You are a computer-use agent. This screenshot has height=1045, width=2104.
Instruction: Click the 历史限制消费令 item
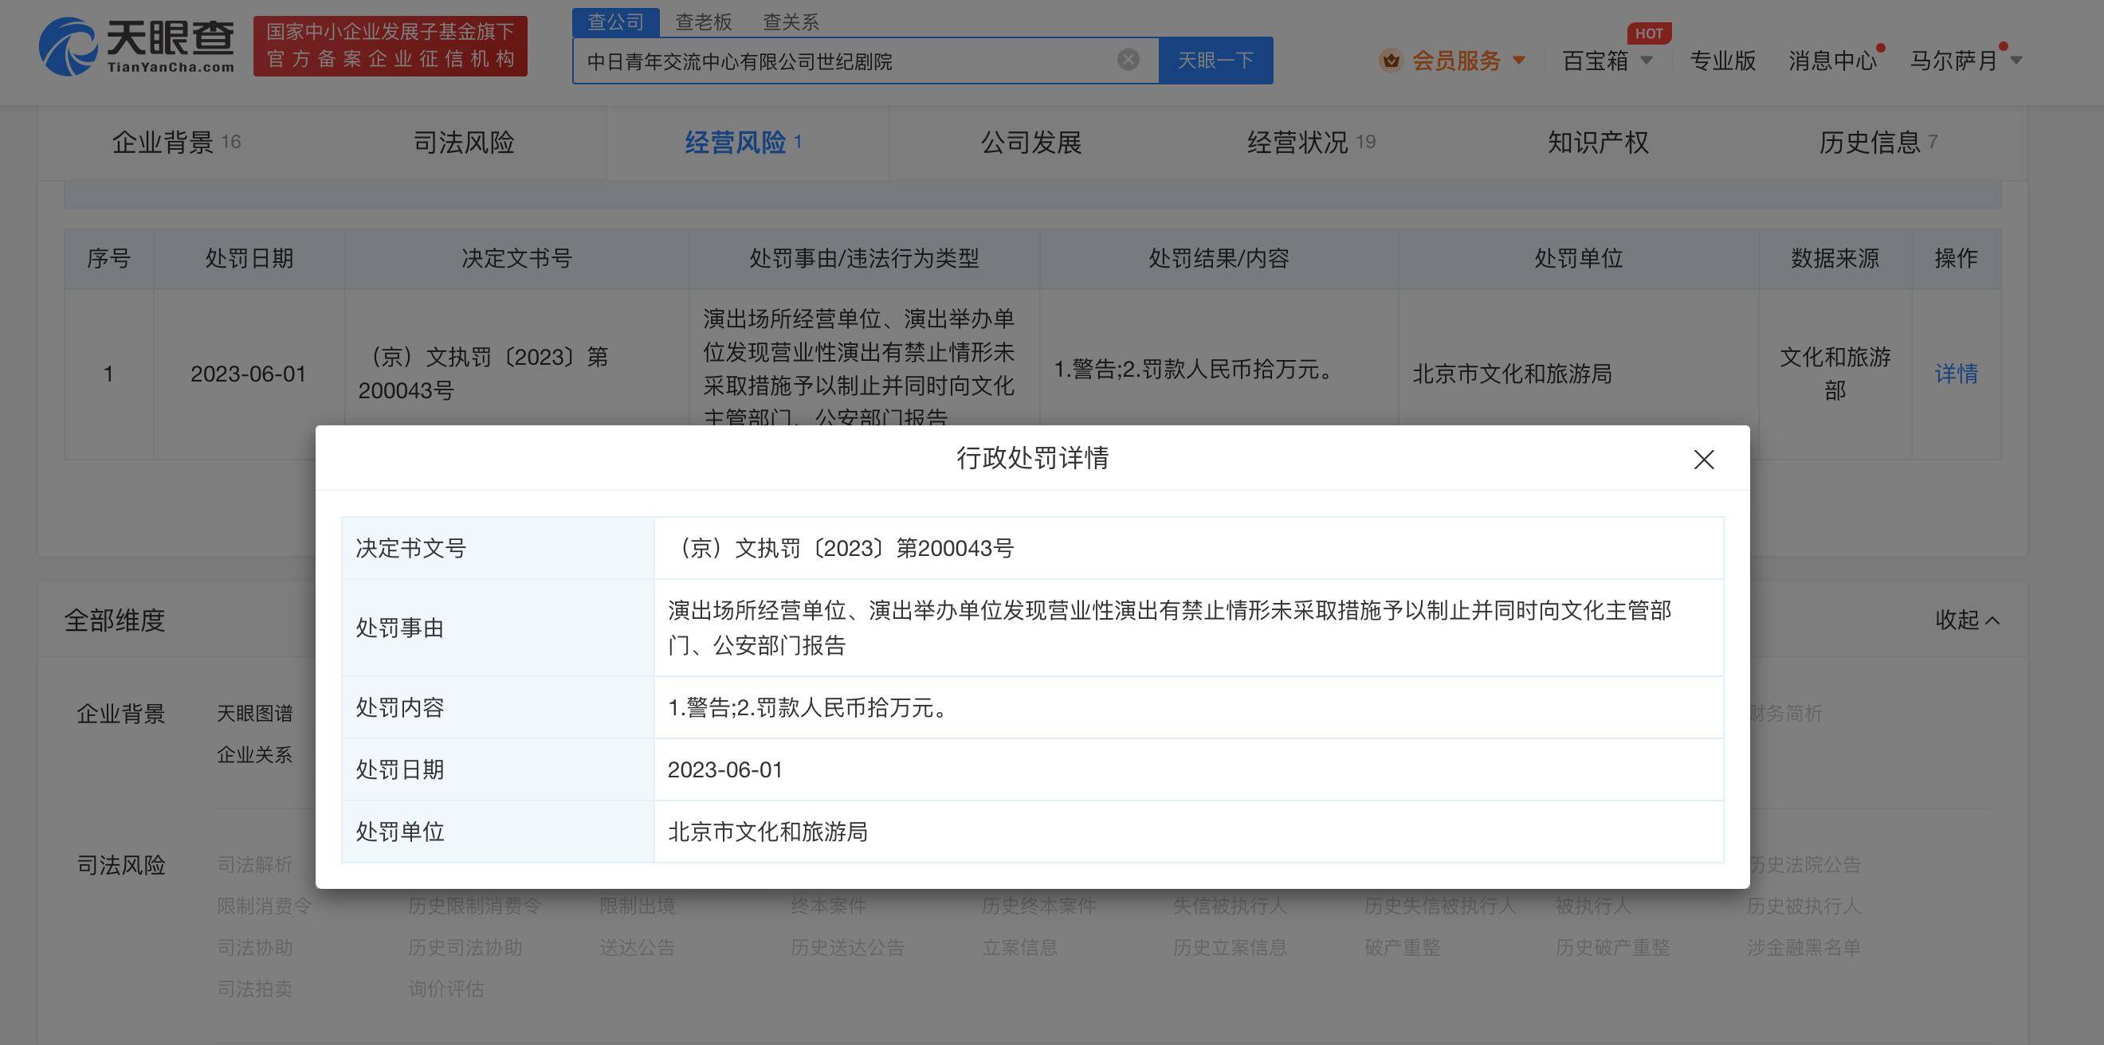click(474, 906)
